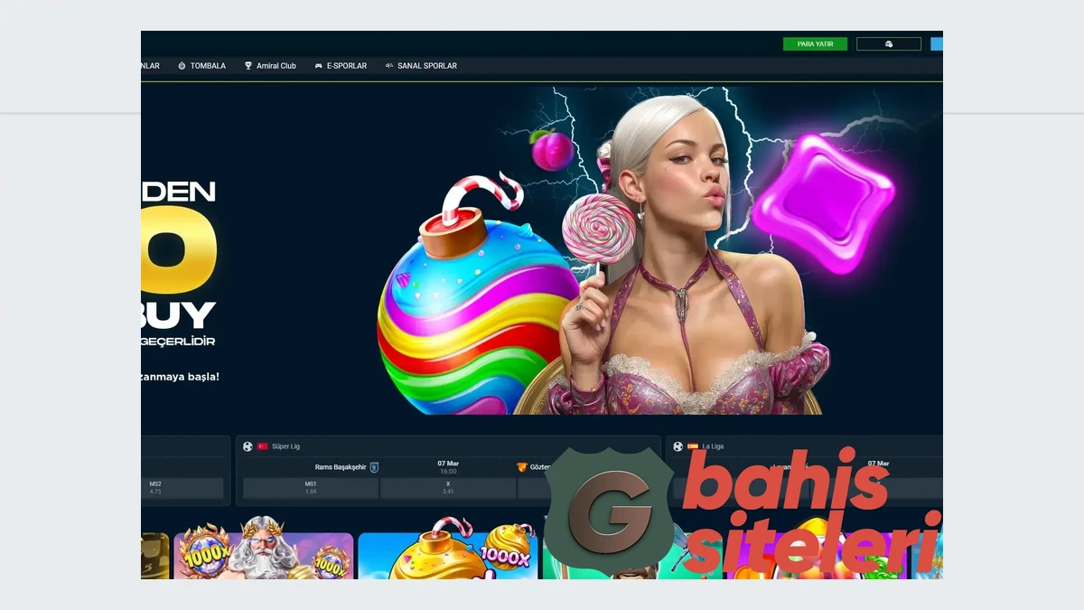This screenshot has width=1084, height=610.
Task: Click the blue button at header's right edge
Action: point(937,43)
